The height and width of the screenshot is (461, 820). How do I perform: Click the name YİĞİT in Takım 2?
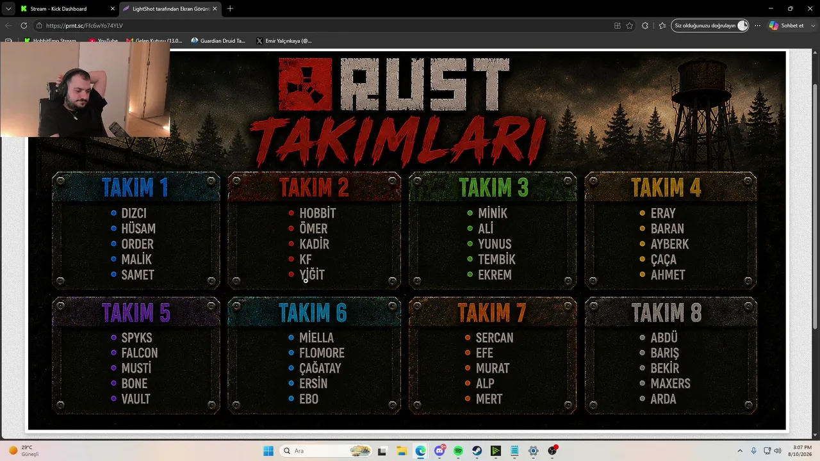coord(312,275)
